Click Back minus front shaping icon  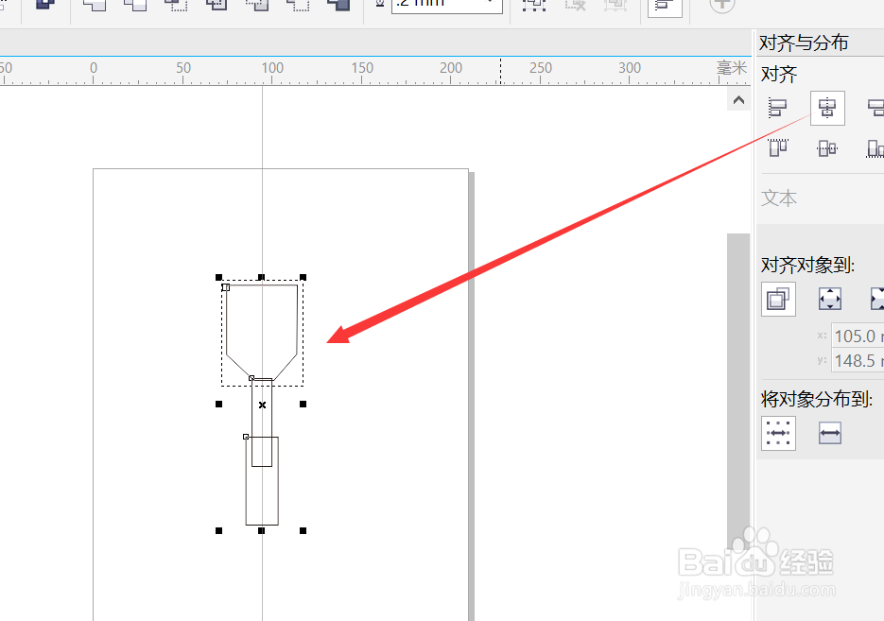pos(298,5)
